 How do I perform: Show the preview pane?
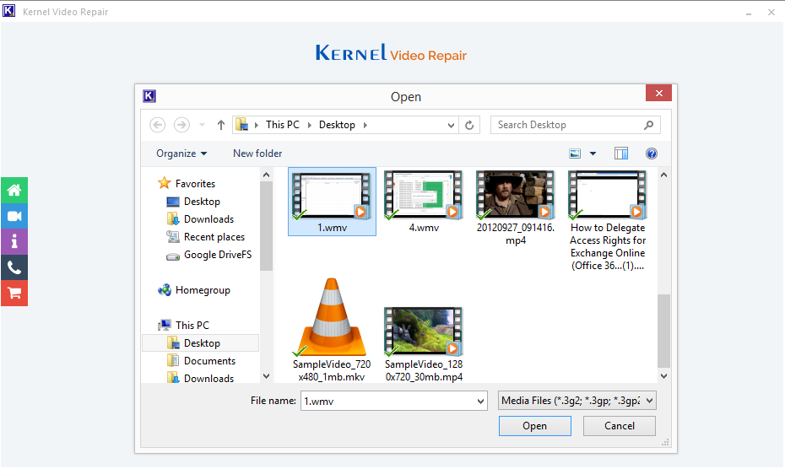point(620,154)
